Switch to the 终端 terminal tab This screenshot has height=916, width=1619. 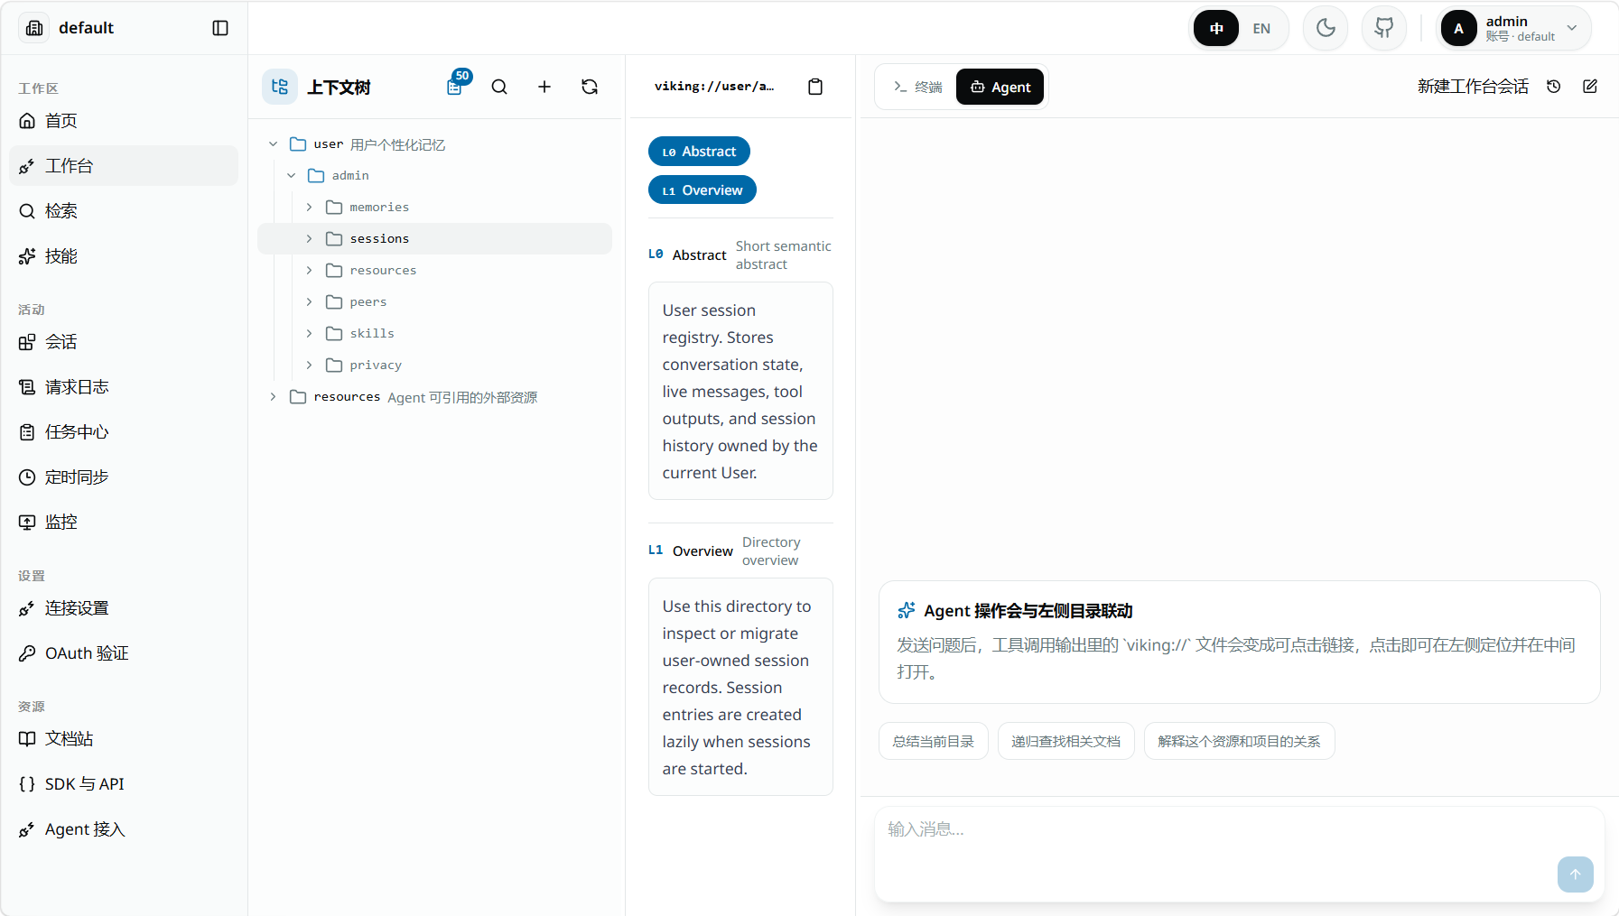pos(917,87)
